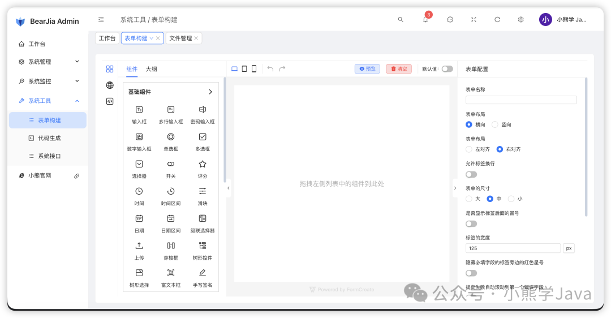Toggle the 默认值 switch
This screenshot has height=318, width=611.
point(448,69)
